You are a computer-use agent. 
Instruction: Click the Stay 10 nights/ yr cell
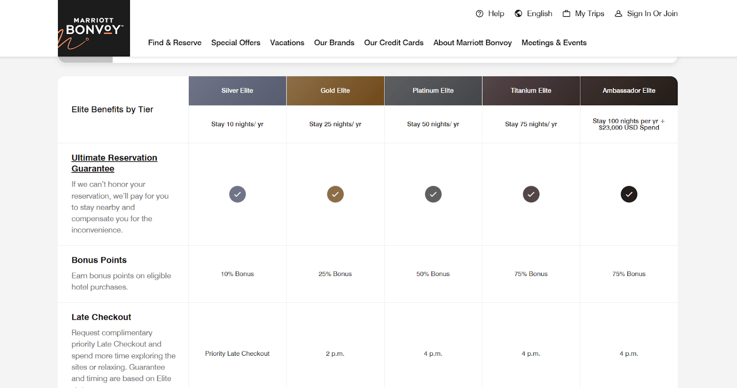tap(238, 124)
